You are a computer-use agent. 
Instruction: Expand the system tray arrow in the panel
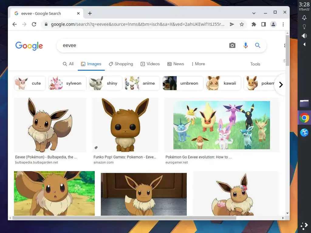304,44
